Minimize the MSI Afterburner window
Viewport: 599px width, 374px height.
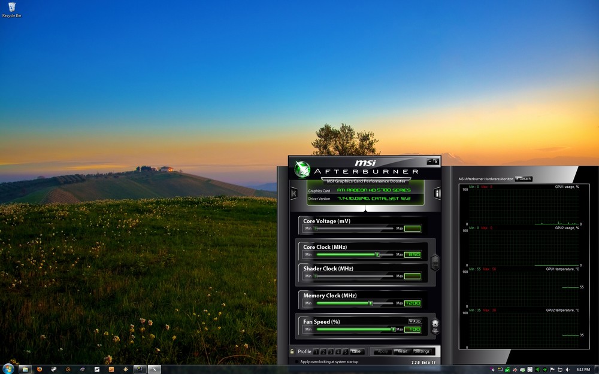[x=429, y=162]
